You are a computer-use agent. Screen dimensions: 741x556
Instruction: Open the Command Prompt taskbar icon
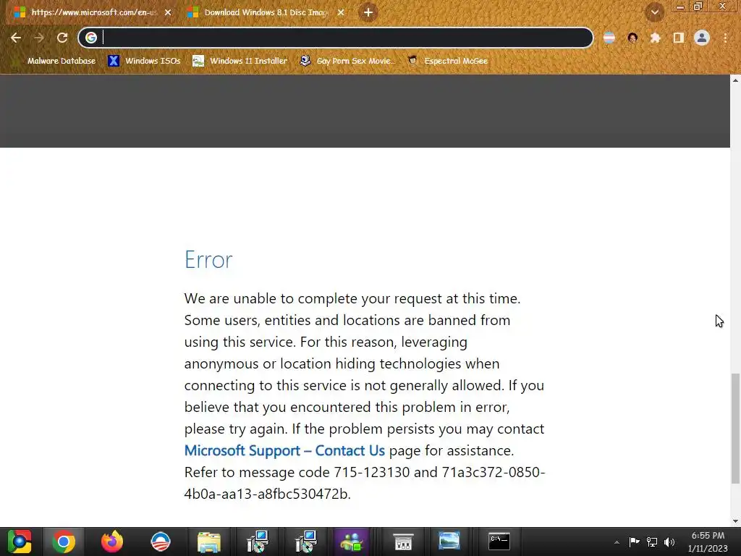tap(499, 542)
